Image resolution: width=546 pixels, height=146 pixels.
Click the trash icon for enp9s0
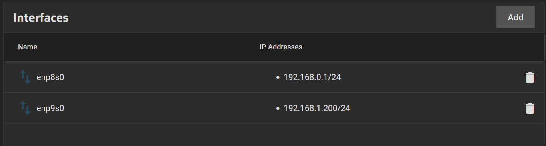[x=530, y=108]
